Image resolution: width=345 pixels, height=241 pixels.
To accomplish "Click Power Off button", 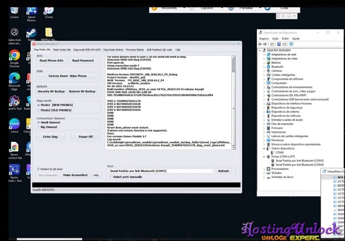I will 86,137.
